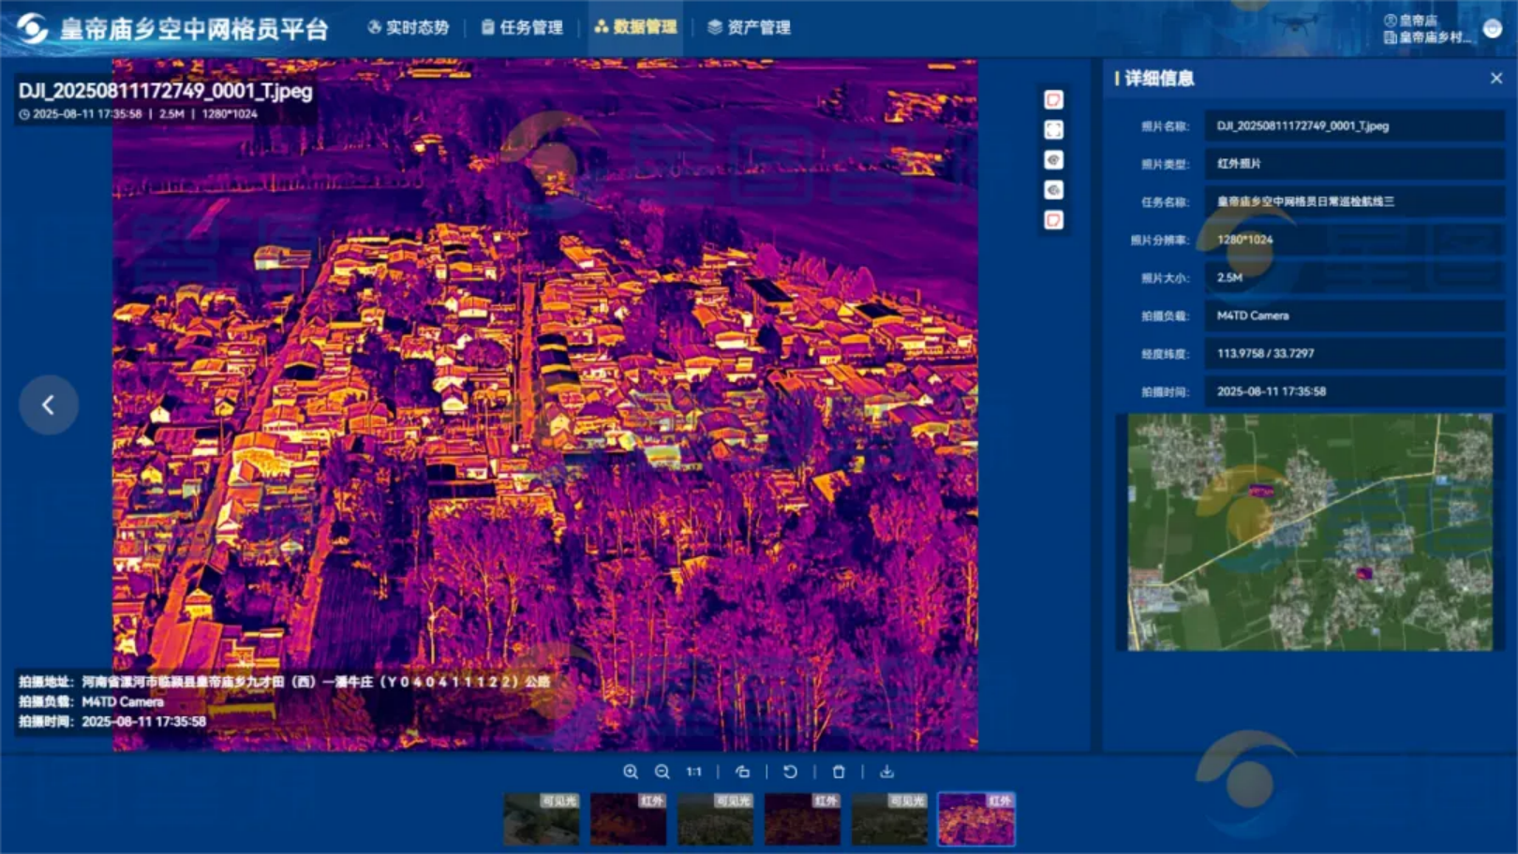
Task: Delete the photo with trash icon
Action: click(839, 772)
